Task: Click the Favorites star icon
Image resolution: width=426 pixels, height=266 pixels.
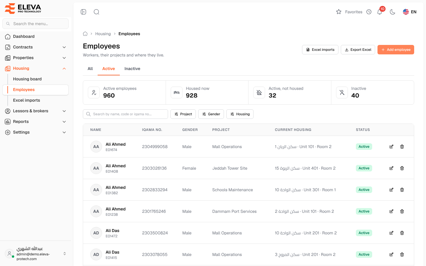Action: [x=339, y=12]
